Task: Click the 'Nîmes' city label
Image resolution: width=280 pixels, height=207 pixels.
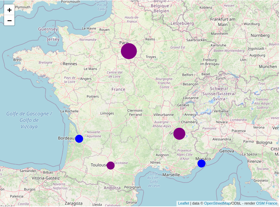Action: [x=155, y=162]
